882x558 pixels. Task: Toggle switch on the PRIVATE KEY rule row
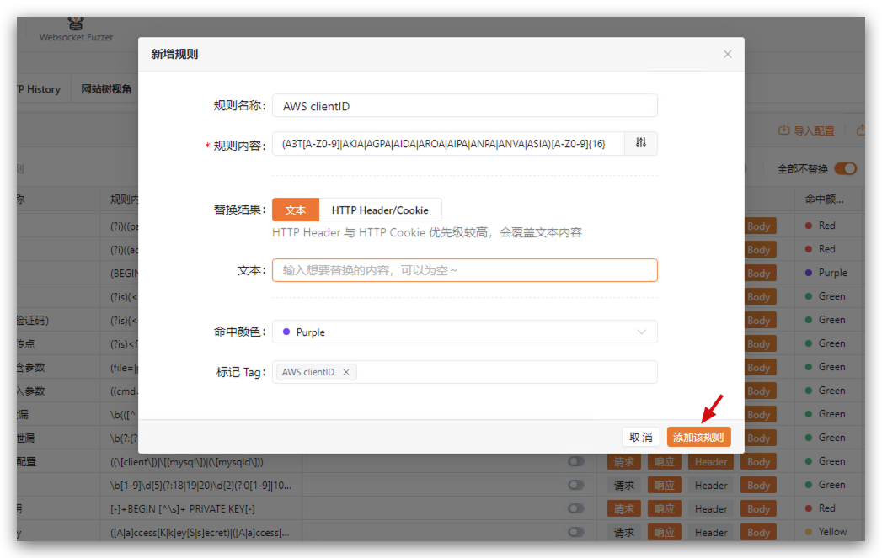[x=576, y=508]
